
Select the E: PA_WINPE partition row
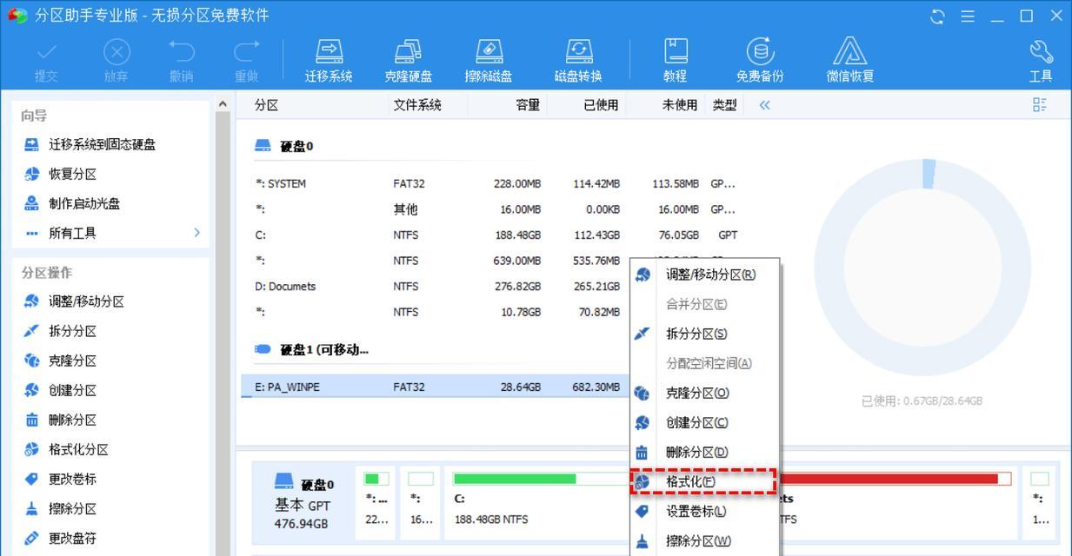pyautogui.click(x=435, y=387)
